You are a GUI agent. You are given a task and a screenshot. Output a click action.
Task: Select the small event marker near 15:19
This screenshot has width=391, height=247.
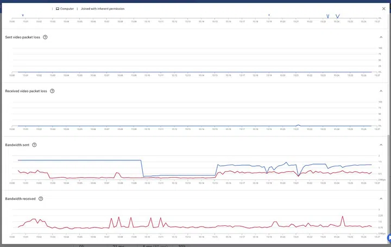point(269,15)
